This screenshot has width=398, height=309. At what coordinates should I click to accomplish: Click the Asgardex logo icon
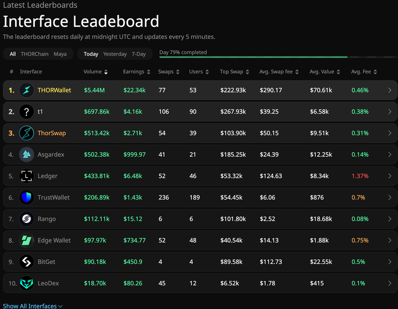pos(26,154)
